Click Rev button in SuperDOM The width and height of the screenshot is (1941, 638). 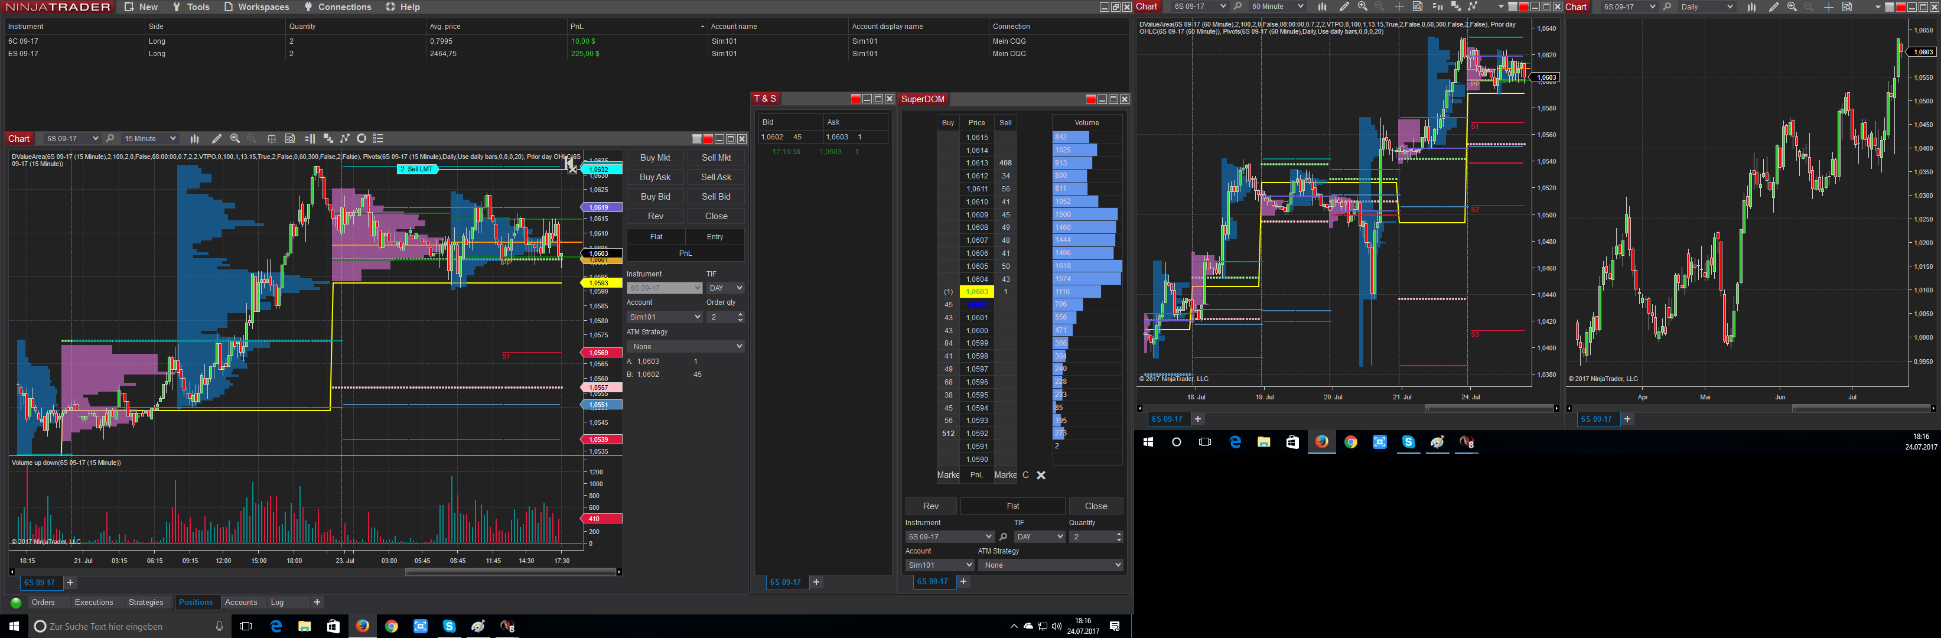pos(930,506)
